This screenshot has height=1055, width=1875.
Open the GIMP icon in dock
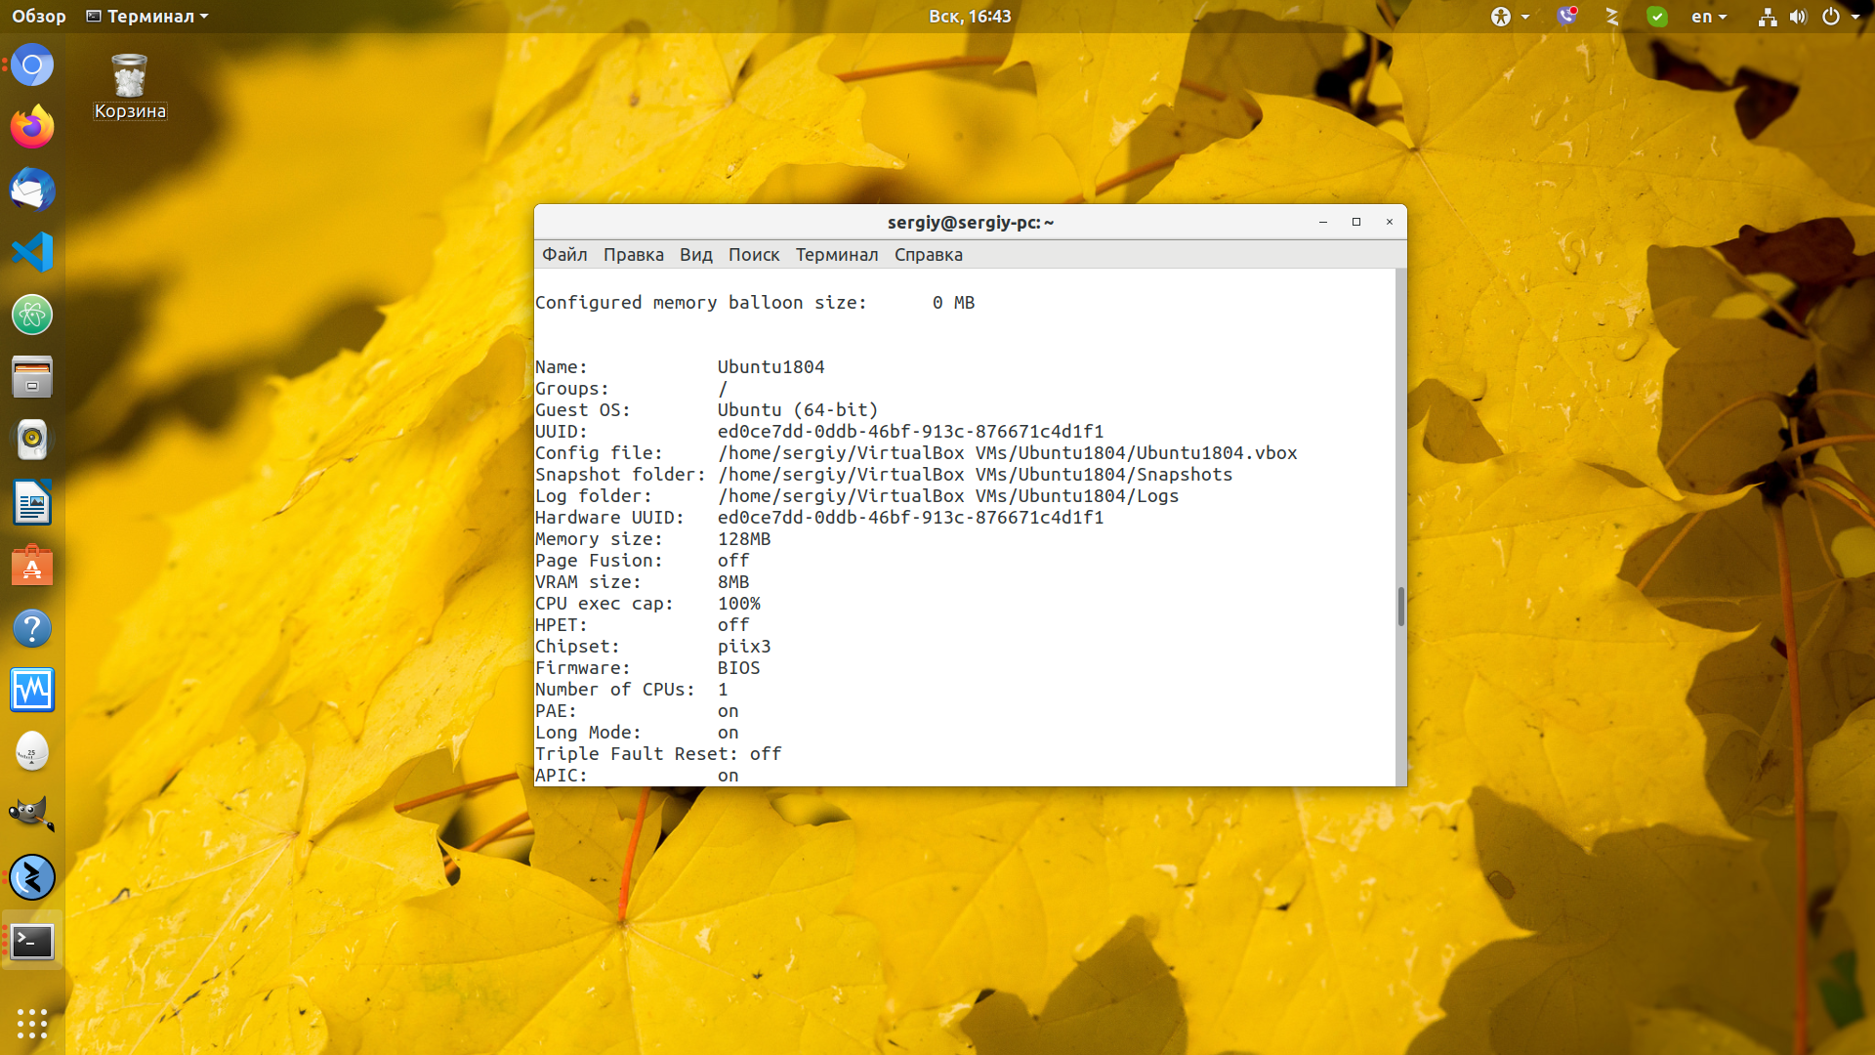pyautogui.click(x=32, y=814)
